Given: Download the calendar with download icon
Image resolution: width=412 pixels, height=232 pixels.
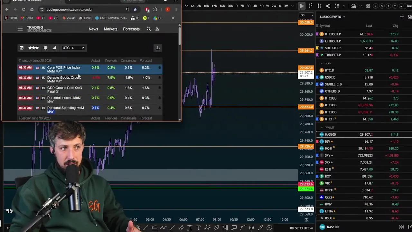Looking at the screenshot, I should tap(158, 48).
